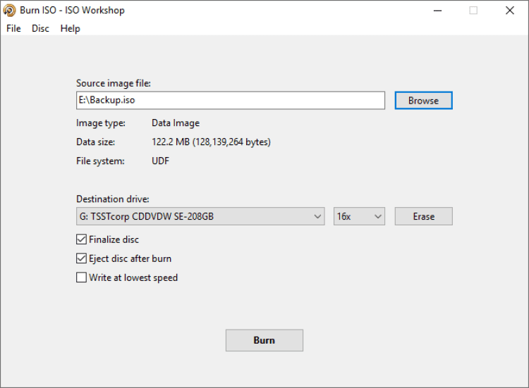
Task: Maximize the Burn ISO window
Action: 473,11
